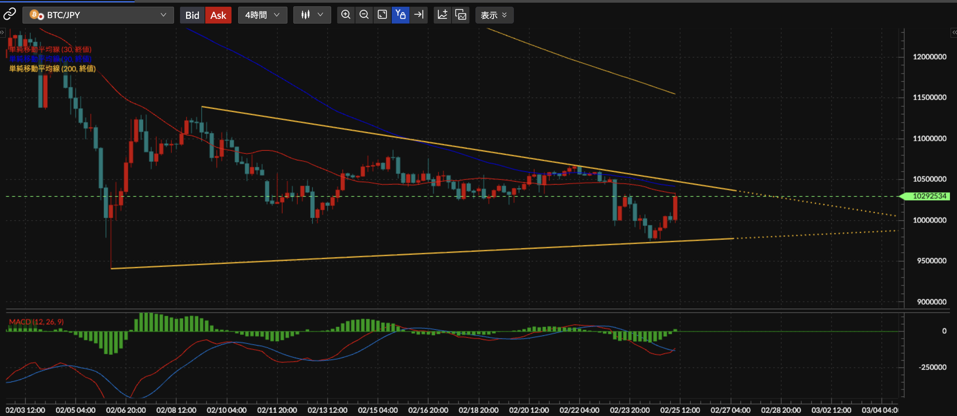Click the 単純移動平均線 (200, 終値) legend

[52, 69]
